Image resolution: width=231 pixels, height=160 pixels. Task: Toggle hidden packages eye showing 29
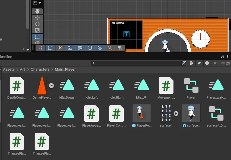click(226, 63)
